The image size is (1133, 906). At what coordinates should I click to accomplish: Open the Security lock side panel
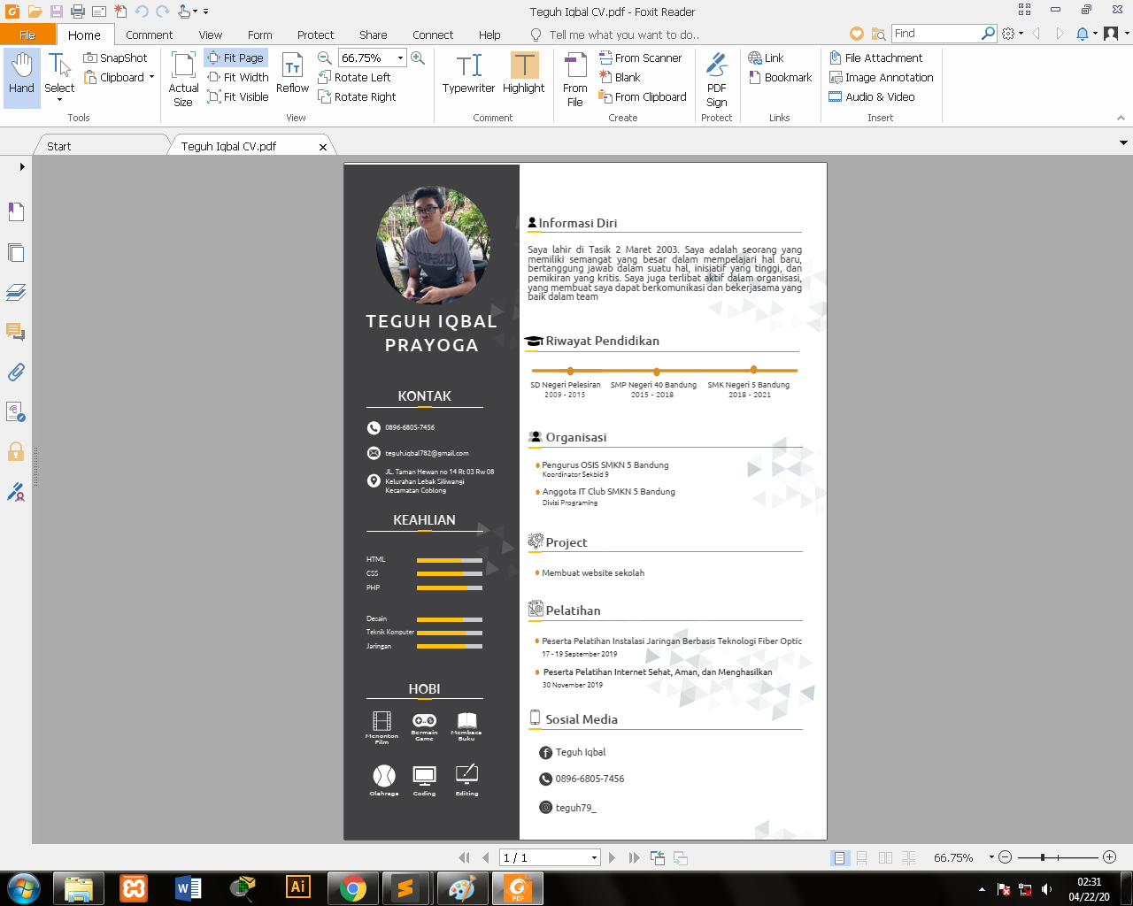click(x=16, y=451)
